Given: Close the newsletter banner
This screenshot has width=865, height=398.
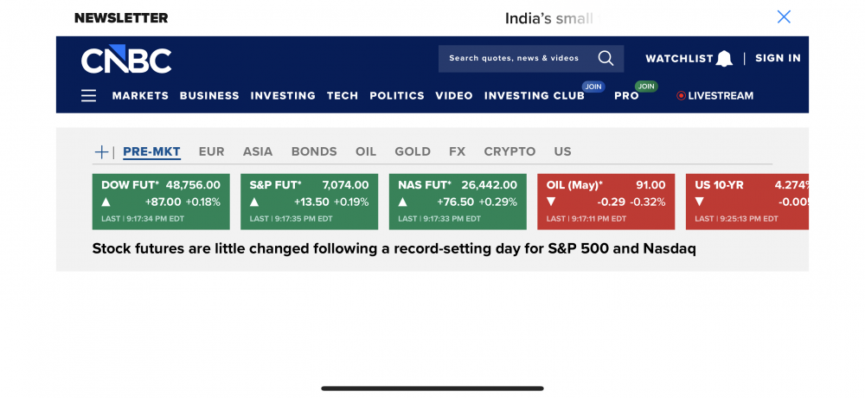Looking at the screenshot, I should point(784,16).
